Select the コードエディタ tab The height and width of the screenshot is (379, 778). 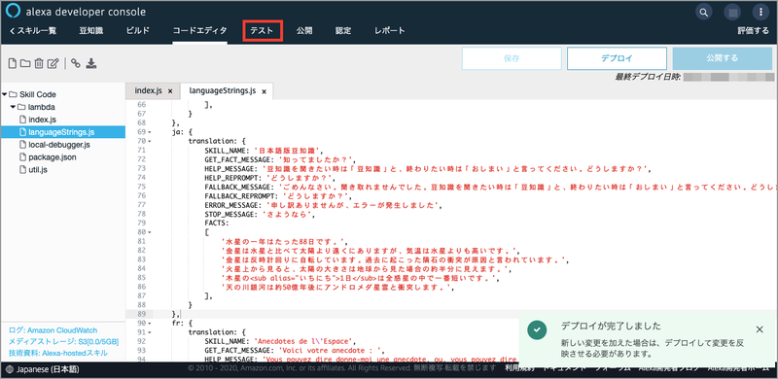coord(200,31)
